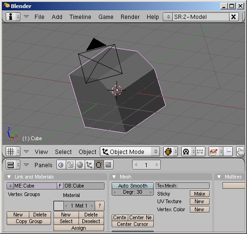Click New button for UV Texture
The image size is (247, 234).
pos(200,201)
